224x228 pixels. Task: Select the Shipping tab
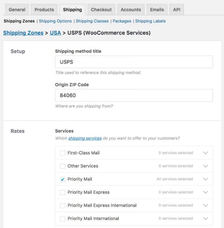tap(72, 10)
